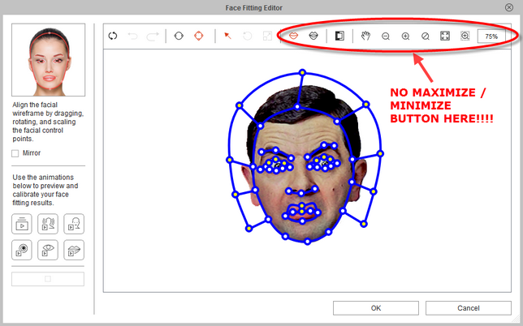
Task: Click the zoom in magnifier
Action: pyautogui.click(x=405, y=36)
